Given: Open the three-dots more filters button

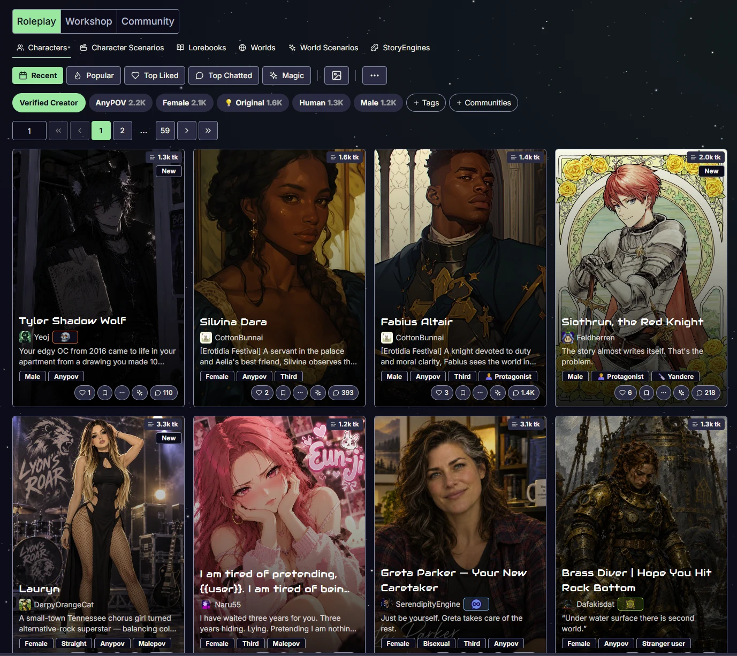Looking at the screenshot, I should (x=375, y=75).
